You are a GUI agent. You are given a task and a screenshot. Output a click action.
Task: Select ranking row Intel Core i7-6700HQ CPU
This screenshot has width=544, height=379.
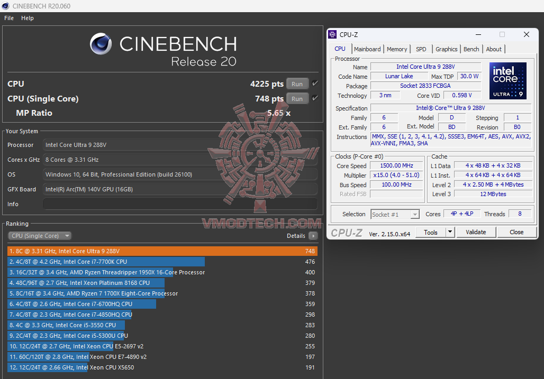coord(162,304)
